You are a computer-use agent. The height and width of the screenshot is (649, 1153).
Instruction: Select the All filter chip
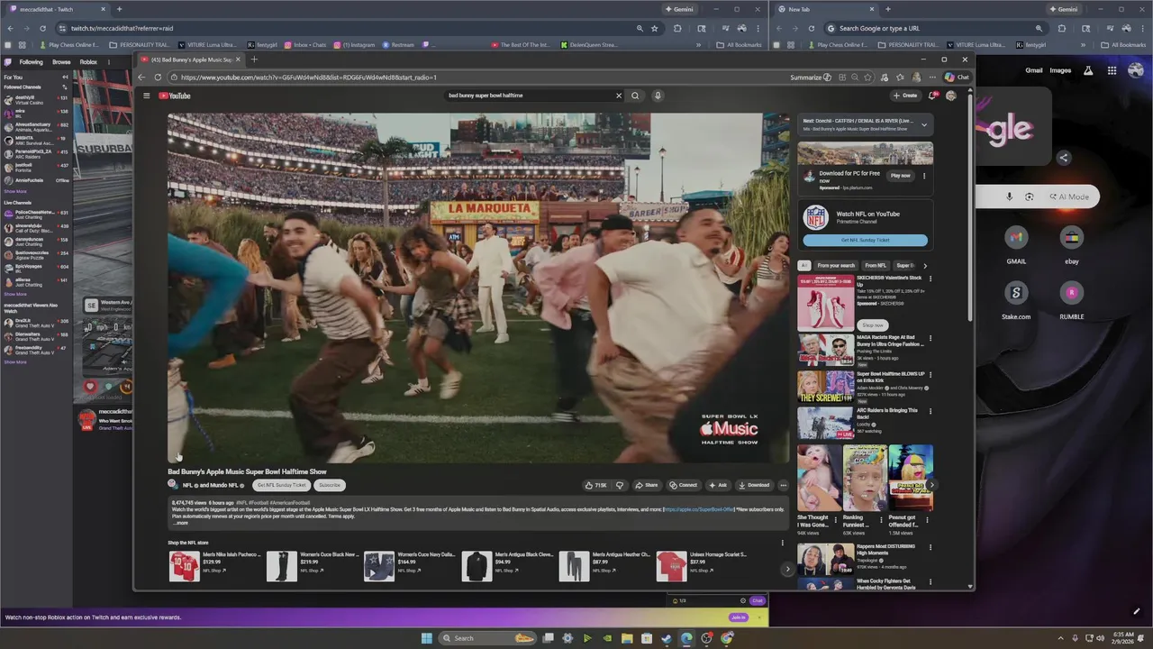click(x=803, y=266)
